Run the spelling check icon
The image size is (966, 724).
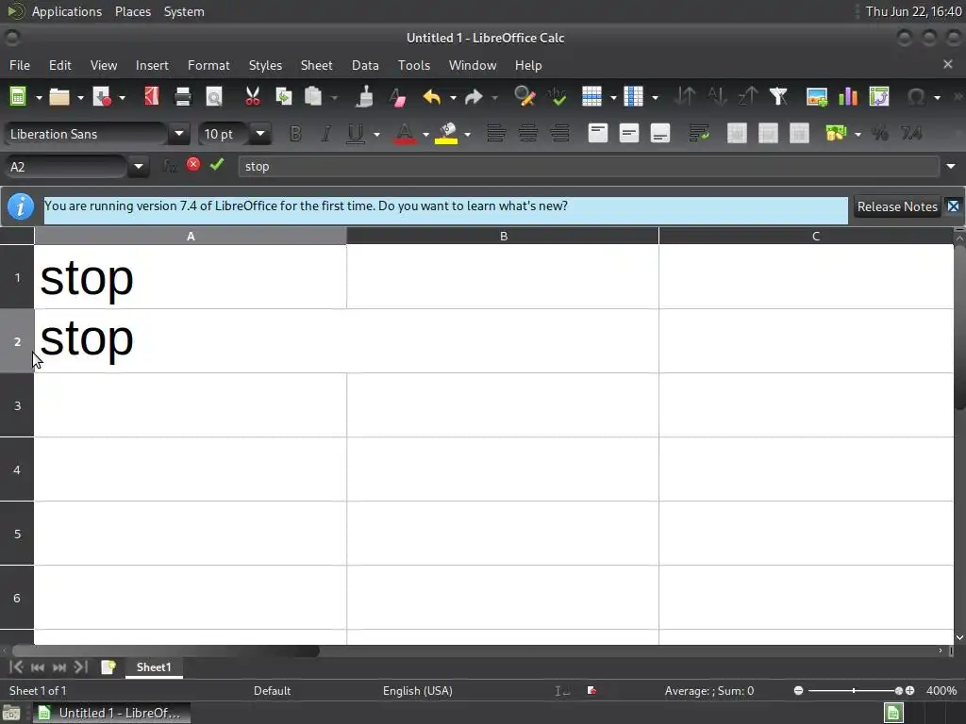coord(557,97)
